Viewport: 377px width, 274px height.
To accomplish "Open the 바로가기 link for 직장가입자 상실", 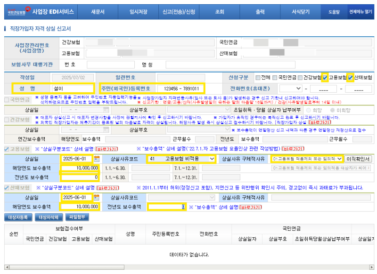I will pyautogui.click(x=320, y=122).
